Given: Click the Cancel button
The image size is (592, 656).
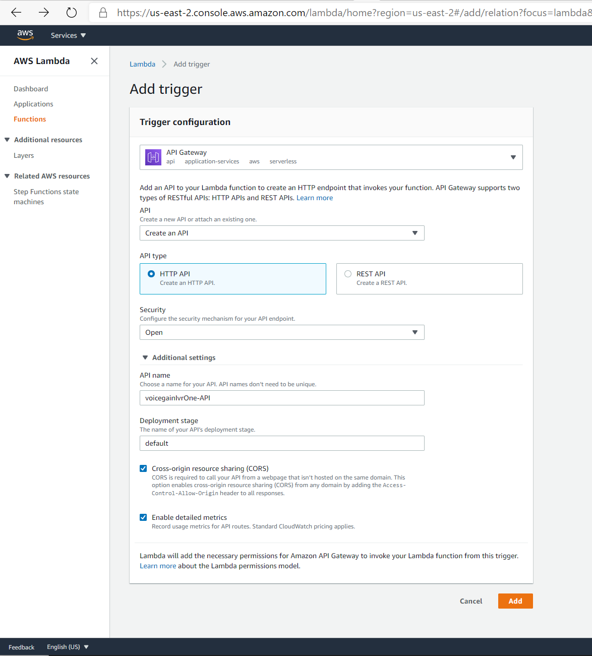Looking at the screenshot, I should 471,601.
